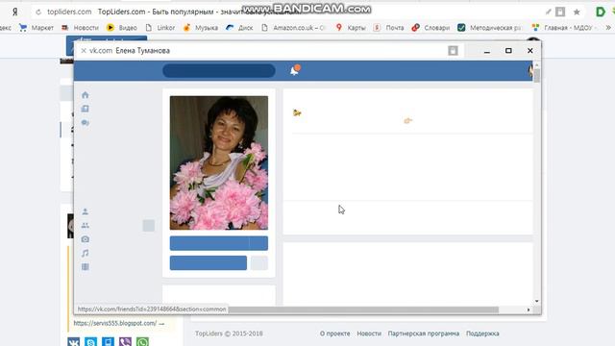Image resolution: width=615 pixels, height=346 pixels.
Task: Open the Linkor bookmark
Action: 160,28
